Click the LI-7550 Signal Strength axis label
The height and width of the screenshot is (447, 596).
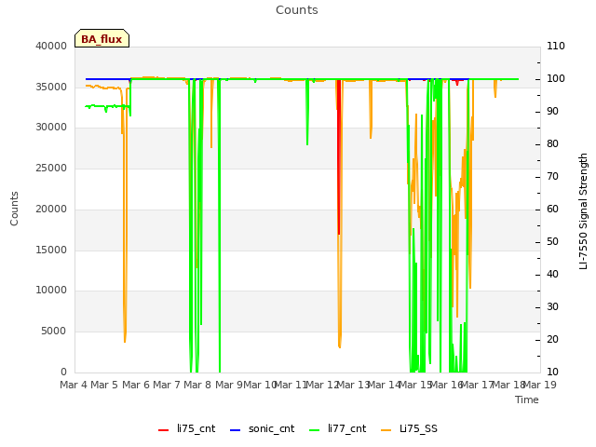(x=583, y=211)
